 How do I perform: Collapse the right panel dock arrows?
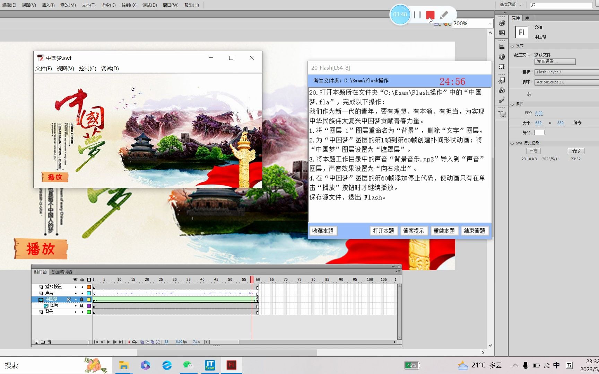(x=505, y=12)
